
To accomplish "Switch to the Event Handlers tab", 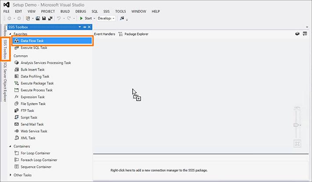I will tap(105, 34).
